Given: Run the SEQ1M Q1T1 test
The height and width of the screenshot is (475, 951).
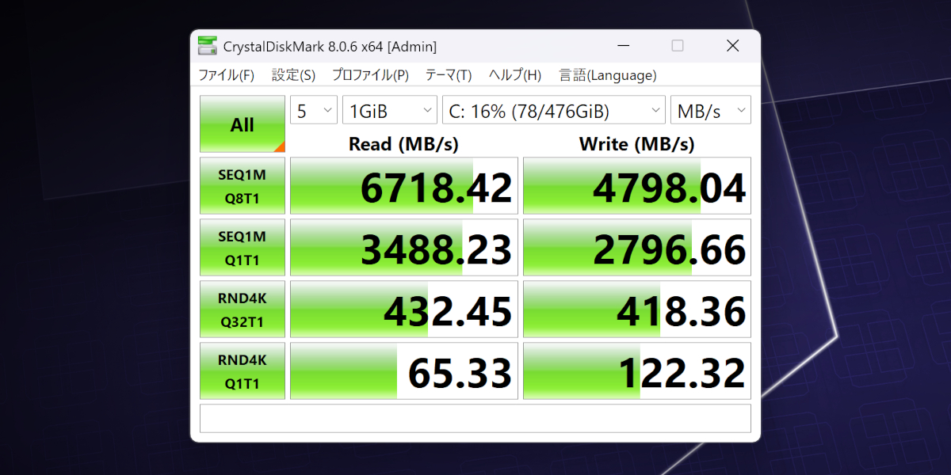Looking at the screenshot, I should tap(242, 248).
